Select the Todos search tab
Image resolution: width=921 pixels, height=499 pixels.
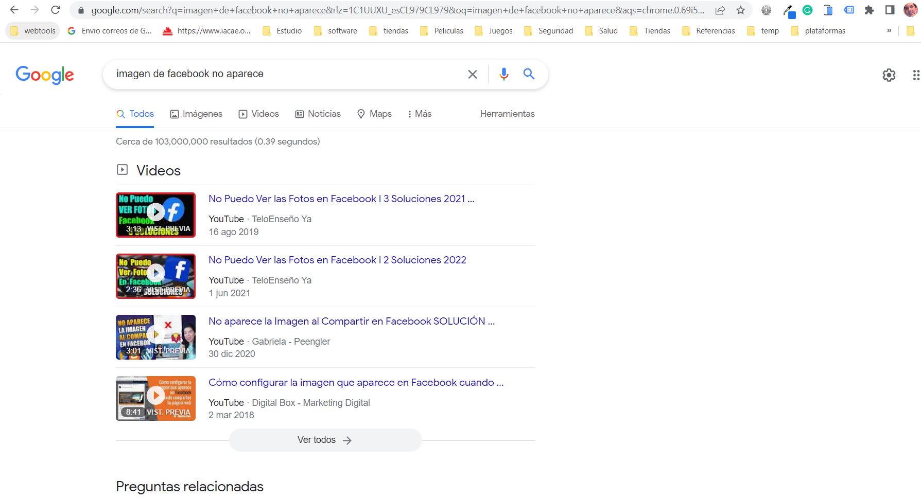(135, 114)
